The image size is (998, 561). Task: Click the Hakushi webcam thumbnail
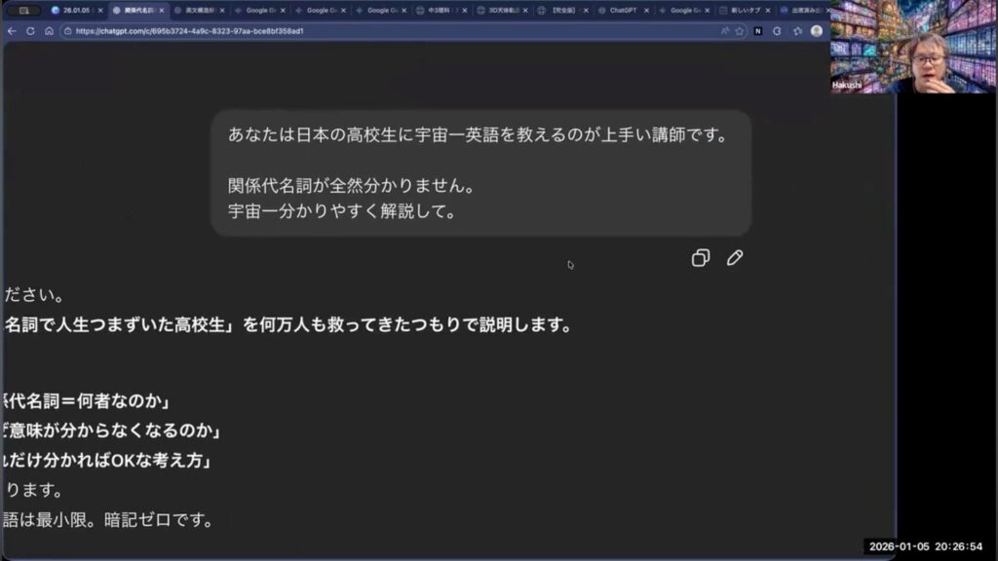pos(913,47)
